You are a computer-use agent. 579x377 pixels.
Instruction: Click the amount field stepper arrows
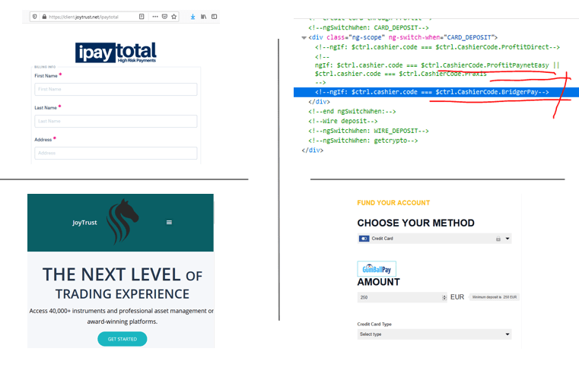[x=445, y=298]
